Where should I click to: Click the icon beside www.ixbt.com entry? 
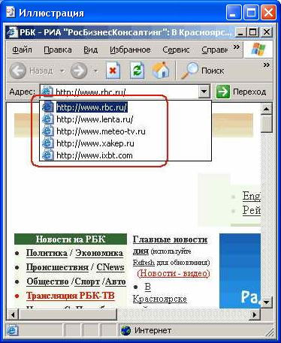point(47,155)
